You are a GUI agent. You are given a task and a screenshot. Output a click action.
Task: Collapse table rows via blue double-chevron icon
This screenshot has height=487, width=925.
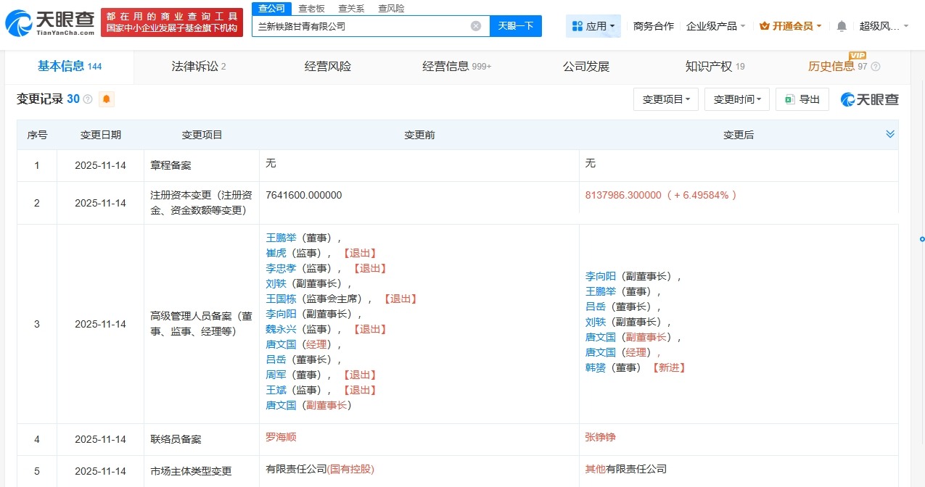[890, 133]
